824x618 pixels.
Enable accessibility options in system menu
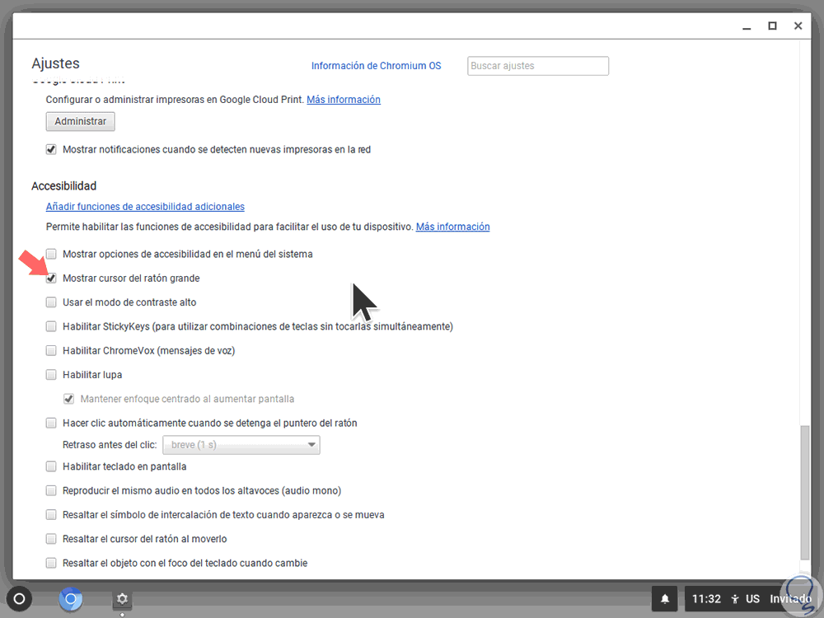coord(51,255)
